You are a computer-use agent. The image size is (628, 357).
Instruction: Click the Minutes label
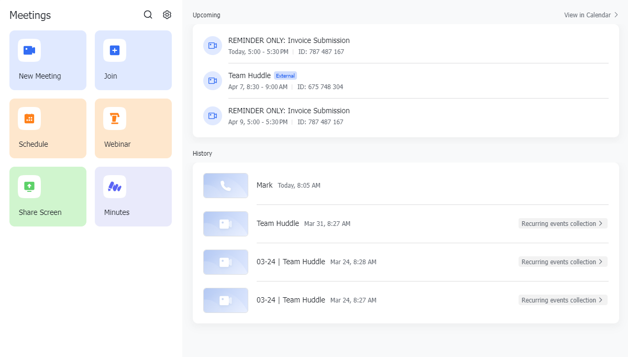(x=117, y=212)
